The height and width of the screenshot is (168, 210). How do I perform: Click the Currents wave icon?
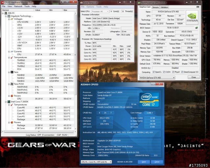click(x=12, y=52)
